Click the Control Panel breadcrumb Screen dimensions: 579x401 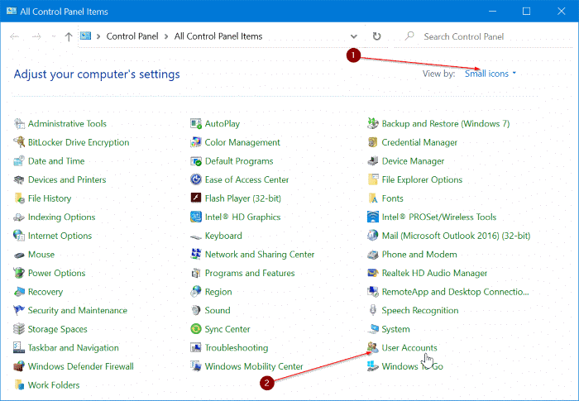pos(132,36)
